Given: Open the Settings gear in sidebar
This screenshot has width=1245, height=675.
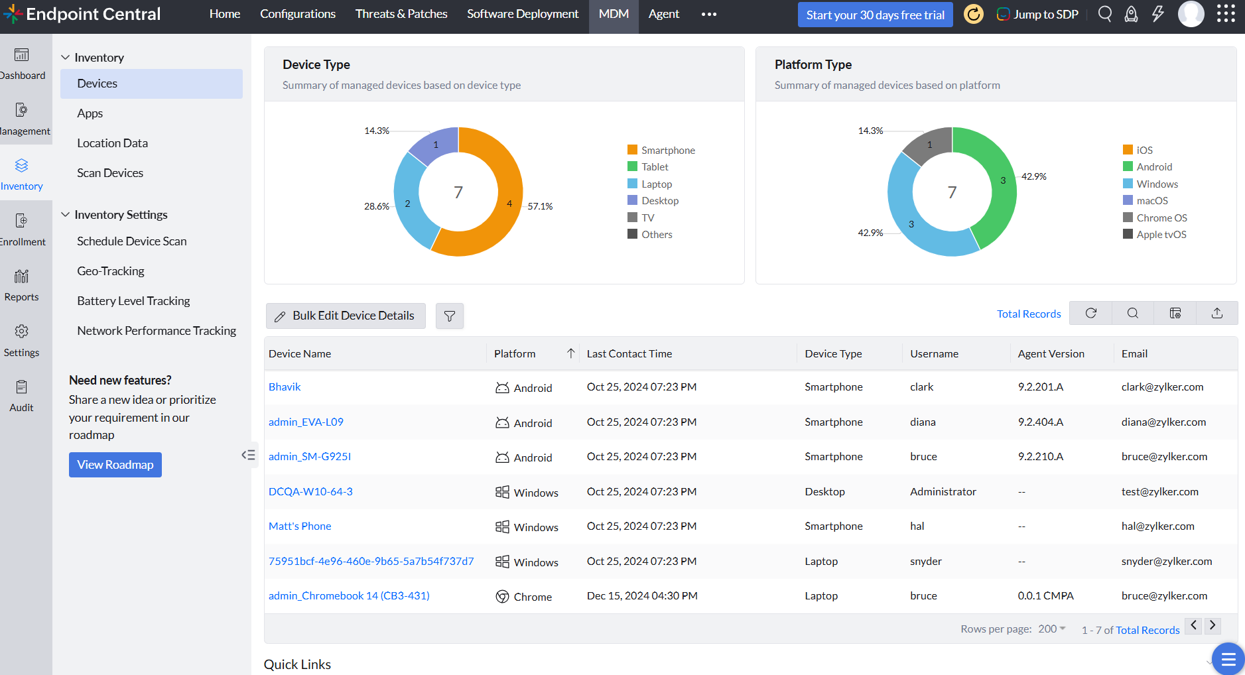Looking at the screenshot, I should pyautogui.click(x=22, y=331).
